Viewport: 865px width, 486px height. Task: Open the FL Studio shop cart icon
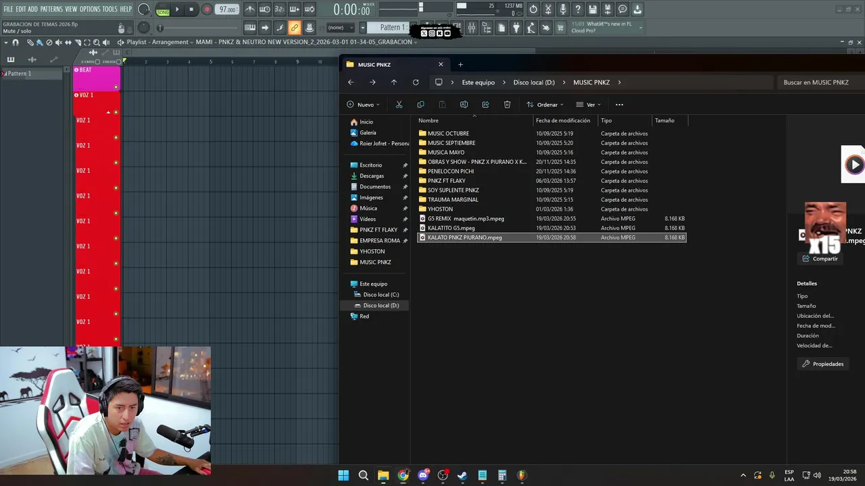[560, 28]
